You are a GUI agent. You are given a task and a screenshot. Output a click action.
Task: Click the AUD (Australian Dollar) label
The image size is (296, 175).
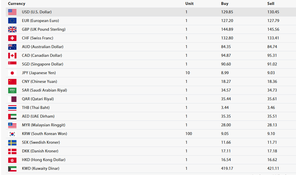pos(43,47)
